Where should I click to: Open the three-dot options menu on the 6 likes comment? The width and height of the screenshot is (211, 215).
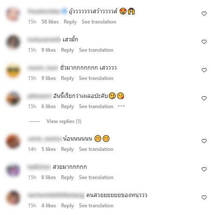tap(121, 106)
